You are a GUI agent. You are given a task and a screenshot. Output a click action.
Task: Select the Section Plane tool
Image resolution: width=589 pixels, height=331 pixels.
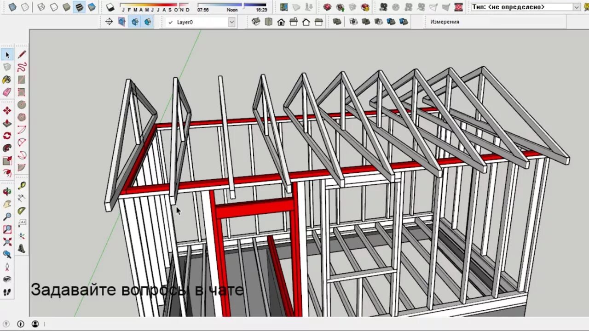[109, 22]
